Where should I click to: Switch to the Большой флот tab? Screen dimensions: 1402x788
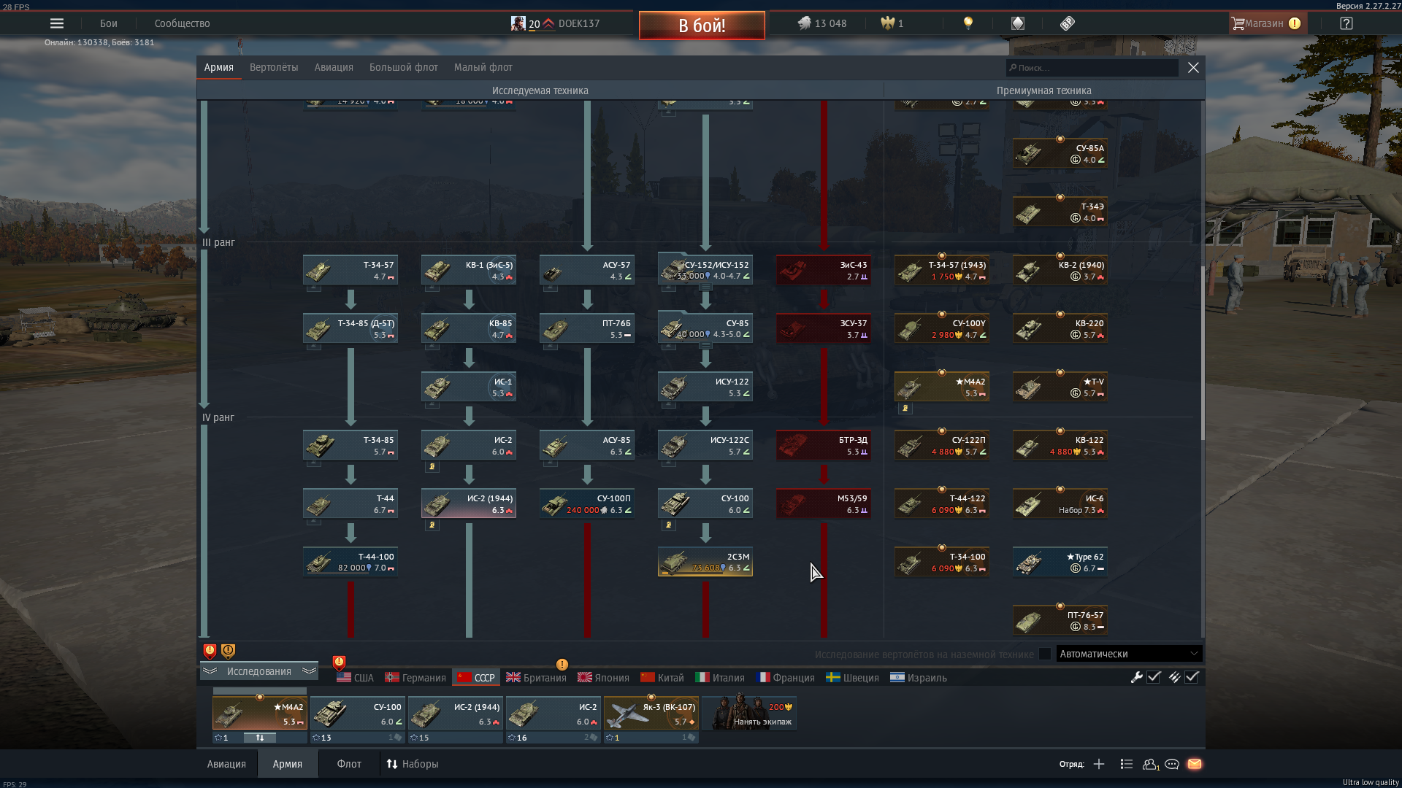(x=404, y=67)
